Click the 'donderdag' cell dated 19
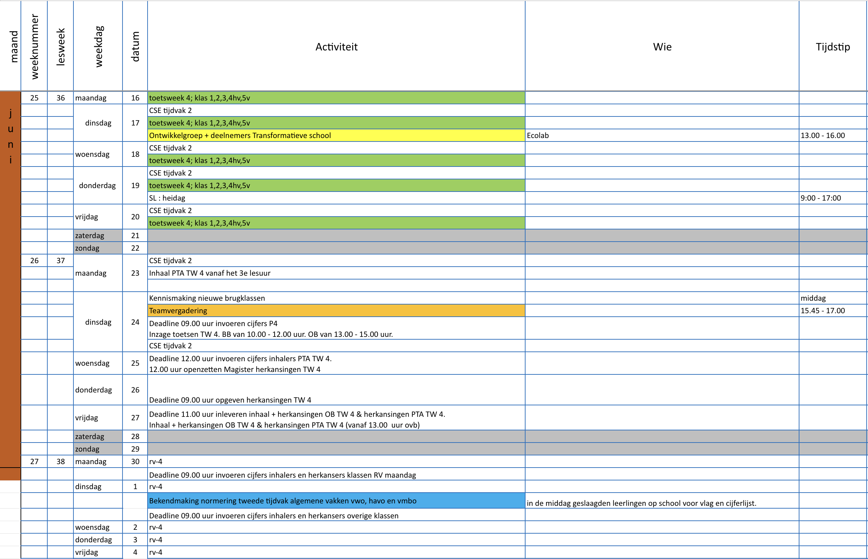This screenshot has width=868, height=559. click(x=98, y=186)
